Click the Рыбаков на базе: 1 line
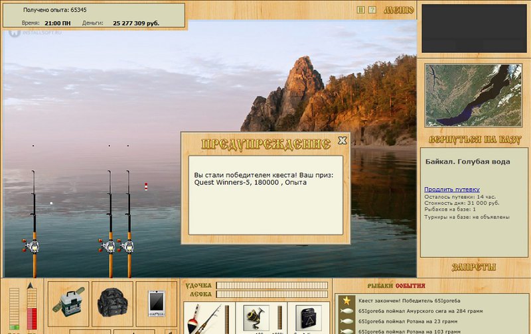 coord(450,209)
